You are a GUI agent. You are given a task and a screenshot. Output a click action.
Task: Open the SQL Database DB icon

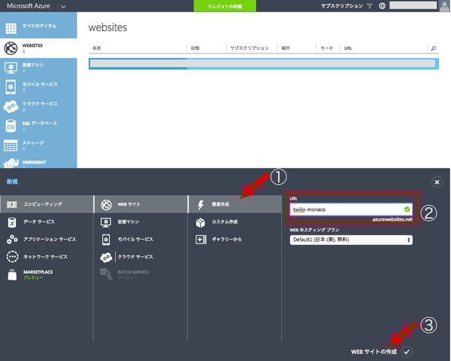[11, 126]
